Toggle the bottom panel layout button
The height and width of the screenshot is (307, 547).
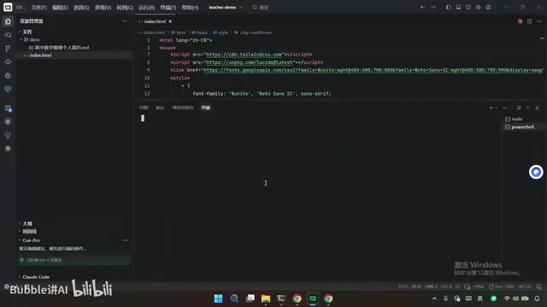(458, 8)
